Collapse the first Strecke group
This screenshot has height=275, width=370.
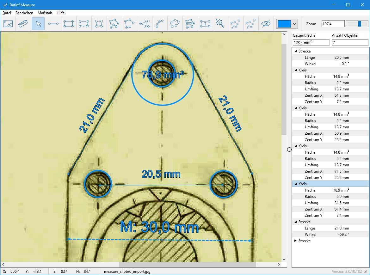[296, 51]
